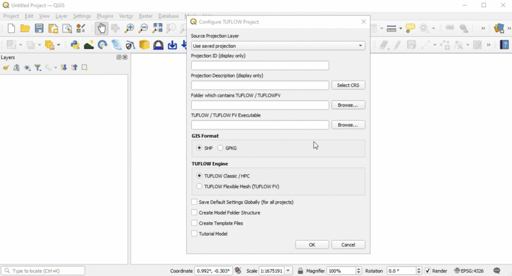This screenshot has width=512, height=276.
Task: Click the Help question mark icon
Action: point(504,45)
